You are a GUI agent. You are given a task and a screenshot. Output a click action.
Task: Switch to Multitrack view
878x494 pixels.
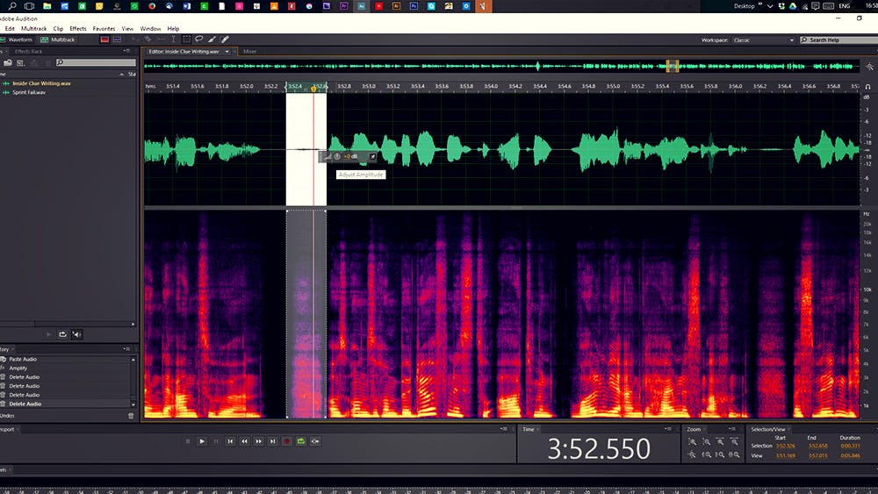click(58, 39)
